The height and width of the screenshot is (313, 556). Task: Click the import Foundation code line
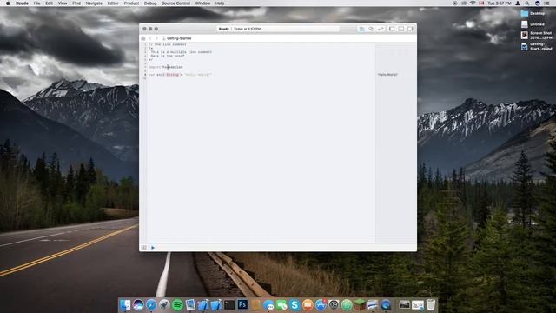pyautogui.click(x=166, y=67)
